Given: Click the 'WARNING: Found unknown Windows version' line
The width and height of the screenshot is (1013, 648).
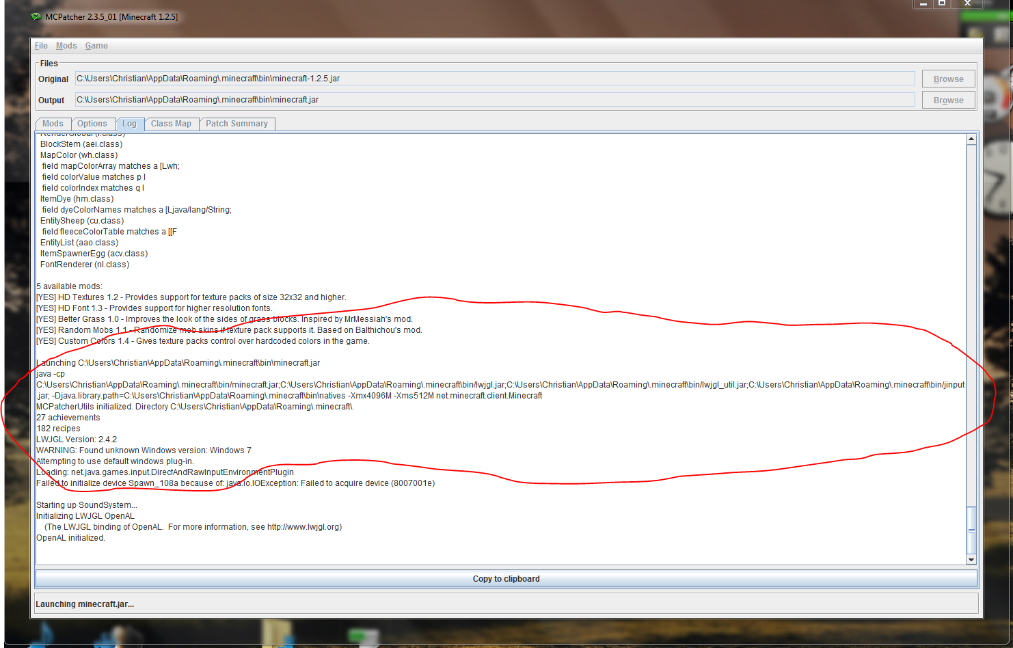Looking at the screenshot, I should click(144, 450).
